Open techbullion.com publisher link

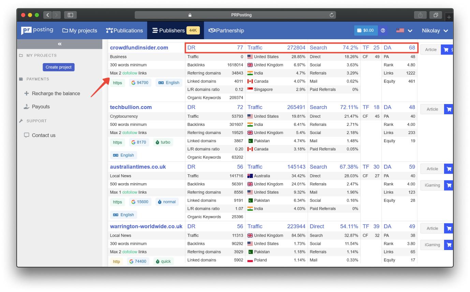[131, 107]
